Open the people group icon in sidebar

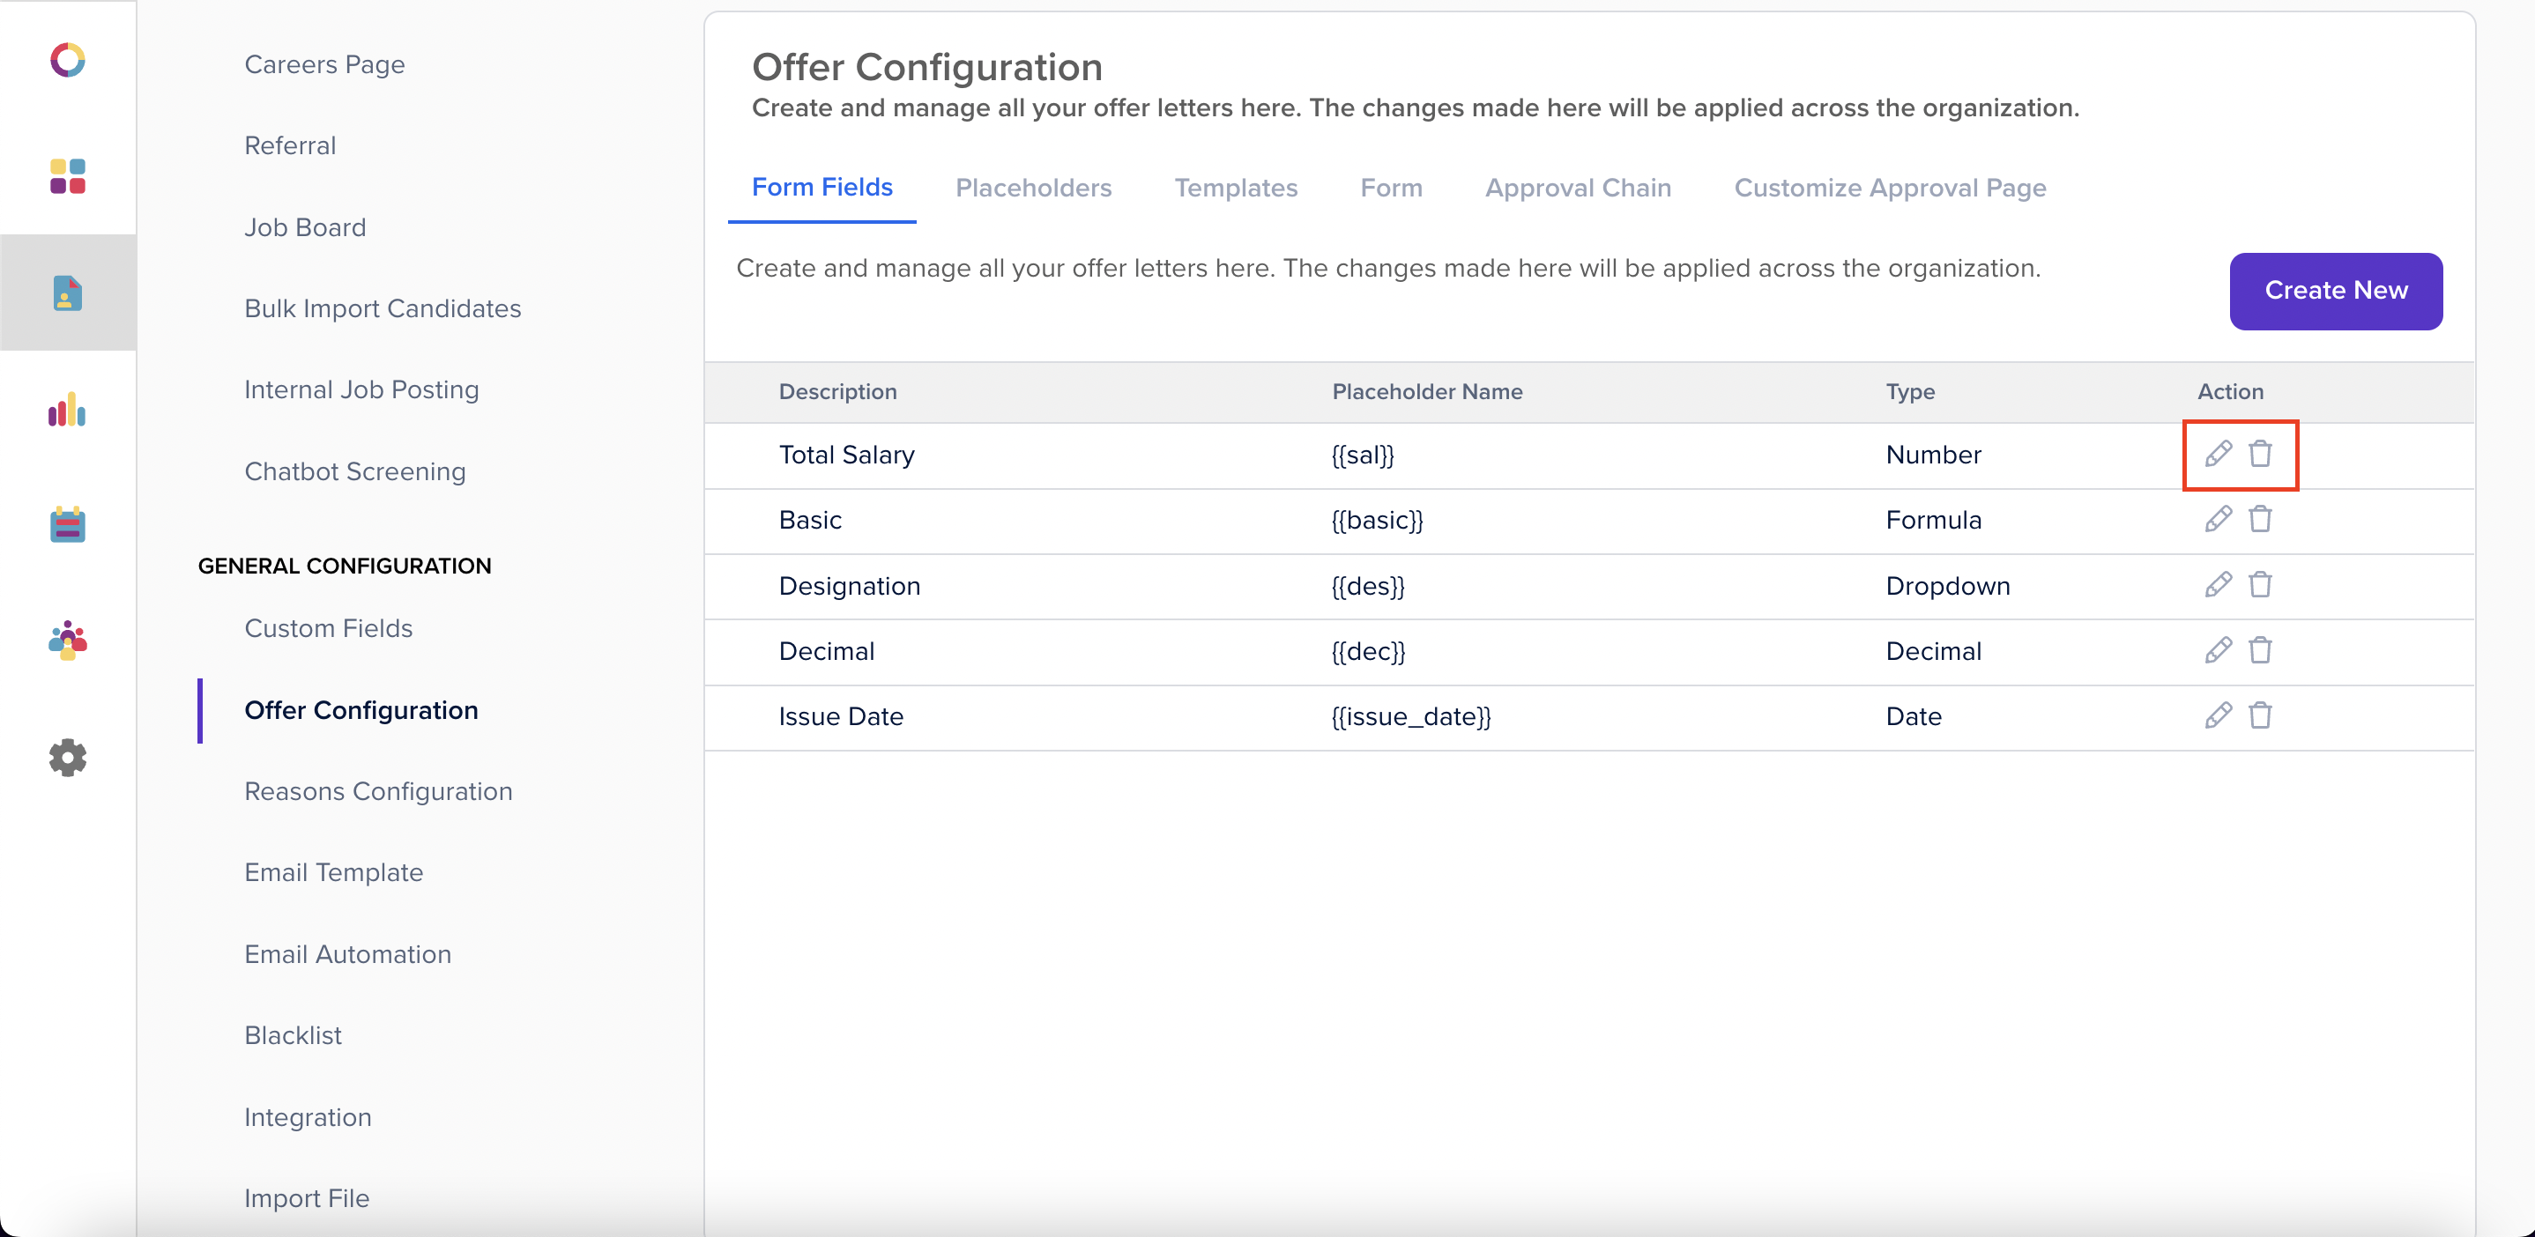pyautogui.click(x=68, y=641)
